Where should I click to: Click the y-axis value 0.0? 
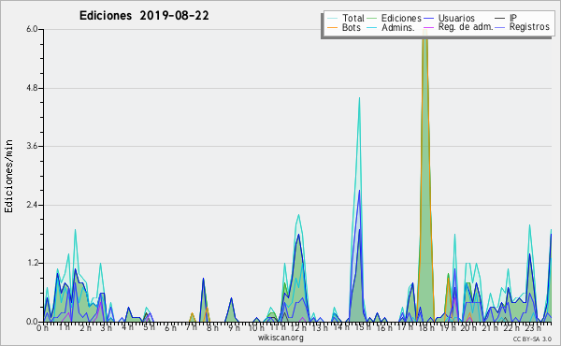[x=32, y=322]
